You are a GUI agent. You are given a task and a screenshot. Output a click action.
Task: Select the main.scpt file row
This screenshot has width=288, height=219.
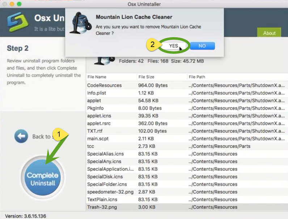[x=187, y=139]
